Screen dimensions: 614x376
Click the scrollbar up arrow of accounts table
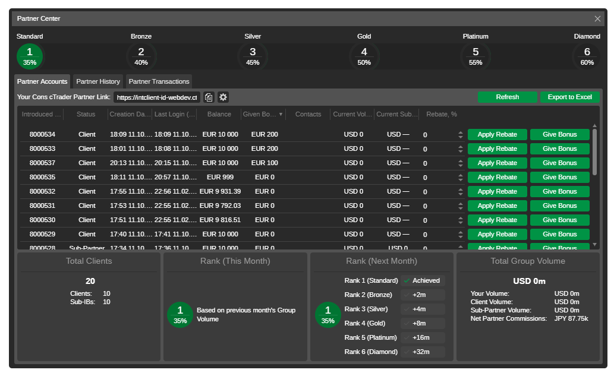click(x=594, y=125)
